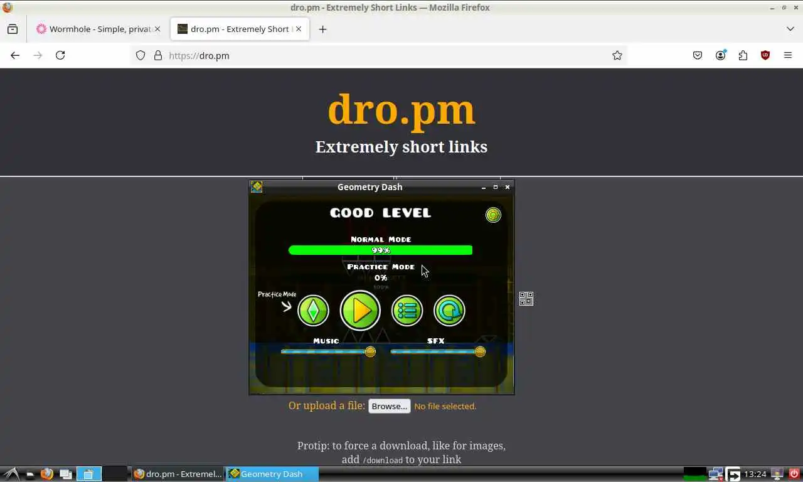Switch to dro.pm Firefox taskbar button

(178, 474)
